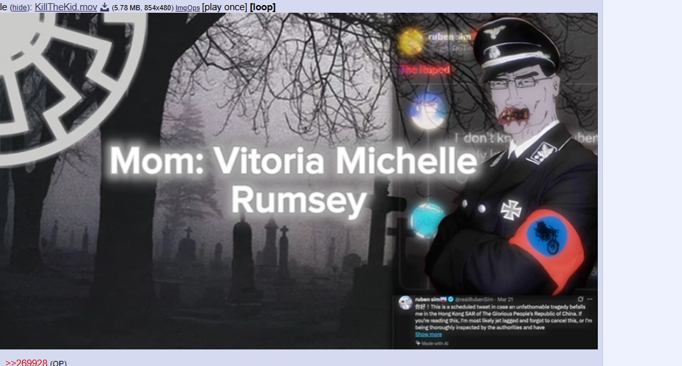This screenshot has height=366, width=682.
Task: Open the ImgOps reverse search link
Action: click(188, 8)
